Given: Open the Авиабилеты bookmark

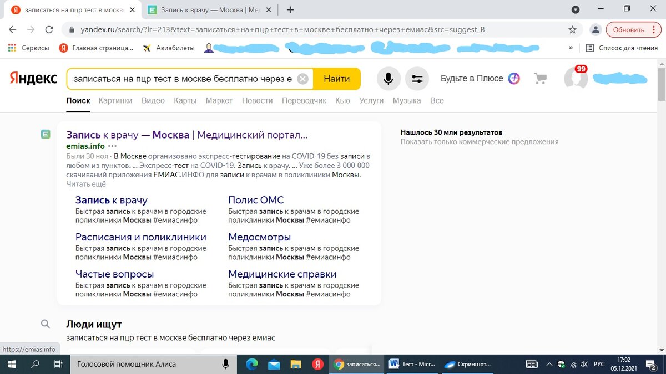Looking at the screenshot, I should pyautogui.click(x=169, y=48).
